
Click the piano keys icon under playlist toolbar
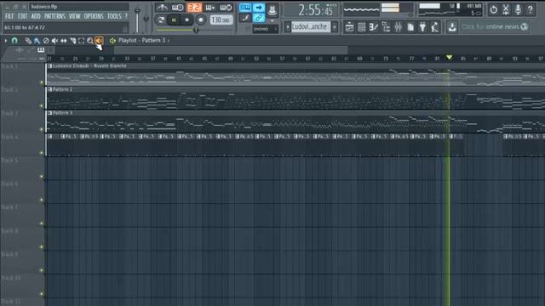coord(41,50)
